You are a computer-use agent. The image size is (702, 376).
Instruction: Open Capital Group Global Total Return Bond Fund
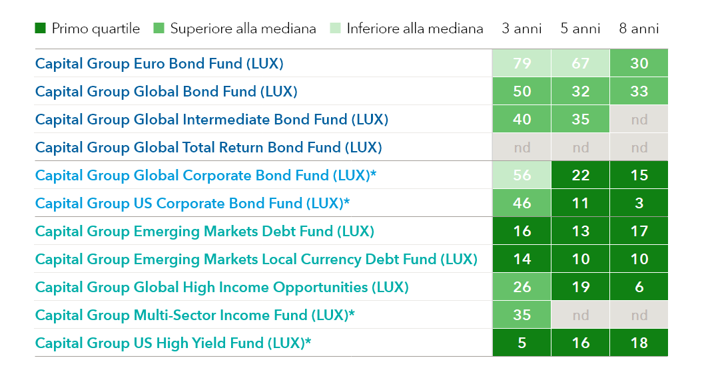(x=208, y=148)
